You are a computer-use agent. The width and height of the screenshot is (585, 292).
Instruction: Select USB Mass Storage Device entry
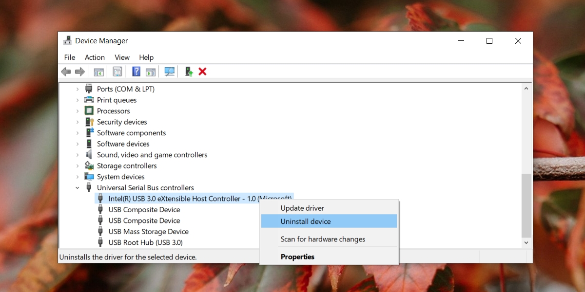[x=148, y=232]
